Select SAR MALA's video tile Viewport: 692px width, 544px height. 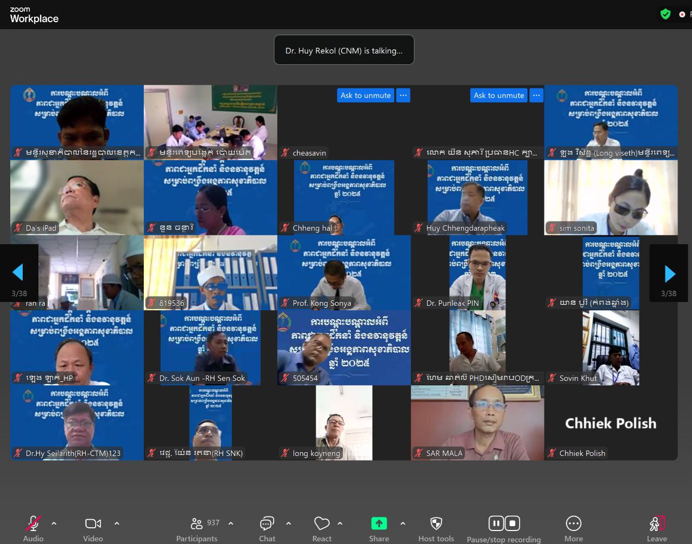click(477, 422)
